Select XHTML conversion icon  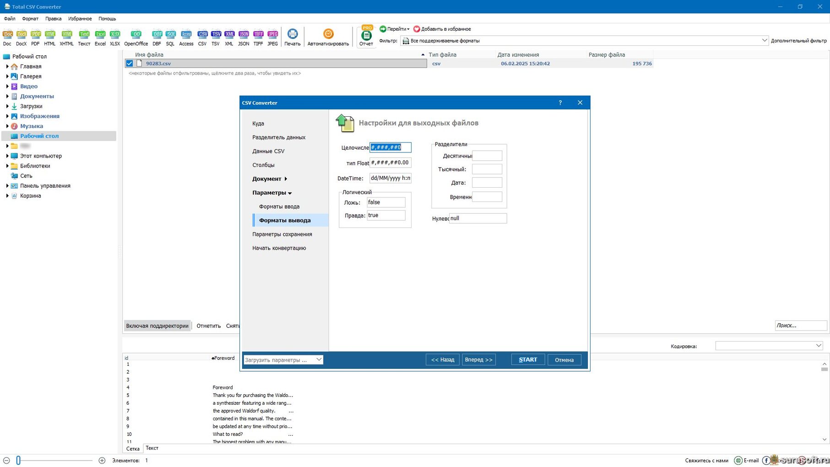67,38
